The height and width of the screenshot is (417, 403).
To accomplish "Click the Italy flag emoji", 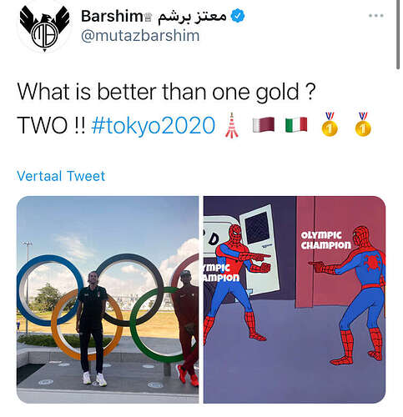I will 296,125.
